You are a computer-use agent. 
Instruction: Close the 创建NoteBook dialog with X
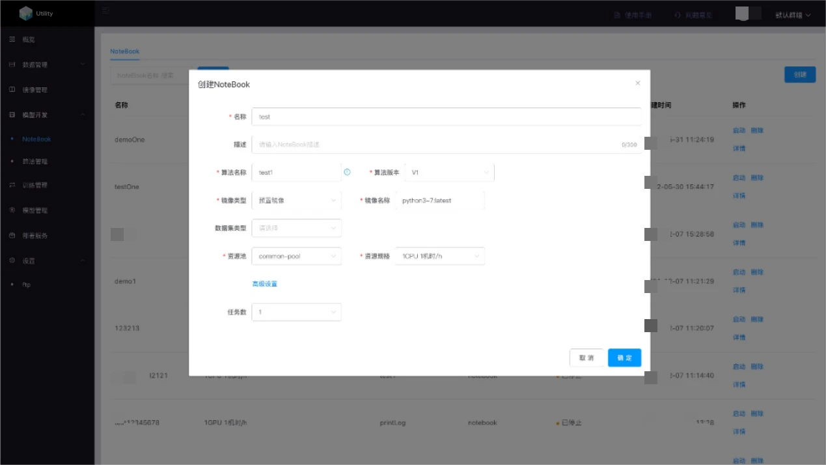pos(637,83)
